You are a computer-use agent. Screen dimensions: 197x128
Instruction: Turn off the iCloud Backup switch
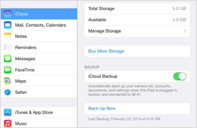point(180,76)
